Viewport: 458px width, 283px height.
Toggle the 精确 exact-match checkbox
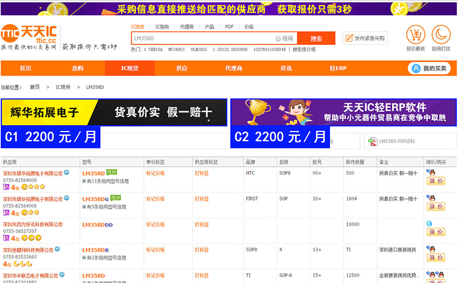pos(278,38)
